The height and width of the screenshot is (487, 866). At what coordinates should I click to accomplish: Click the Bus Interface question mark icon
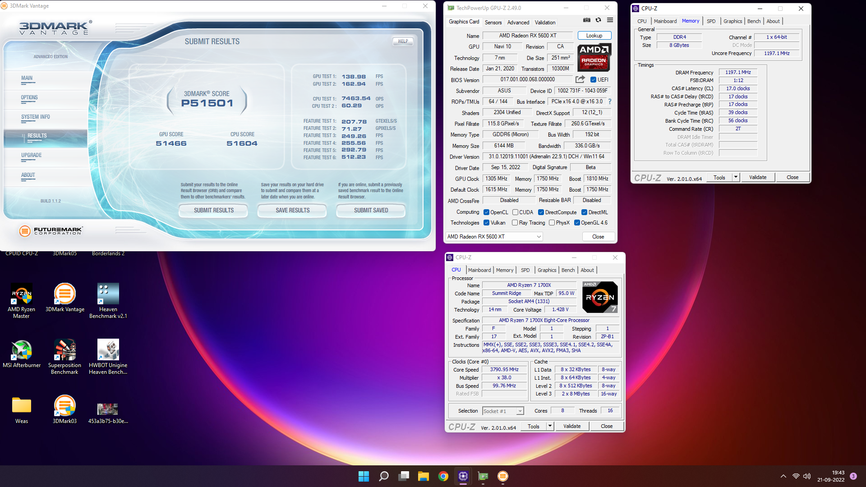610,101
